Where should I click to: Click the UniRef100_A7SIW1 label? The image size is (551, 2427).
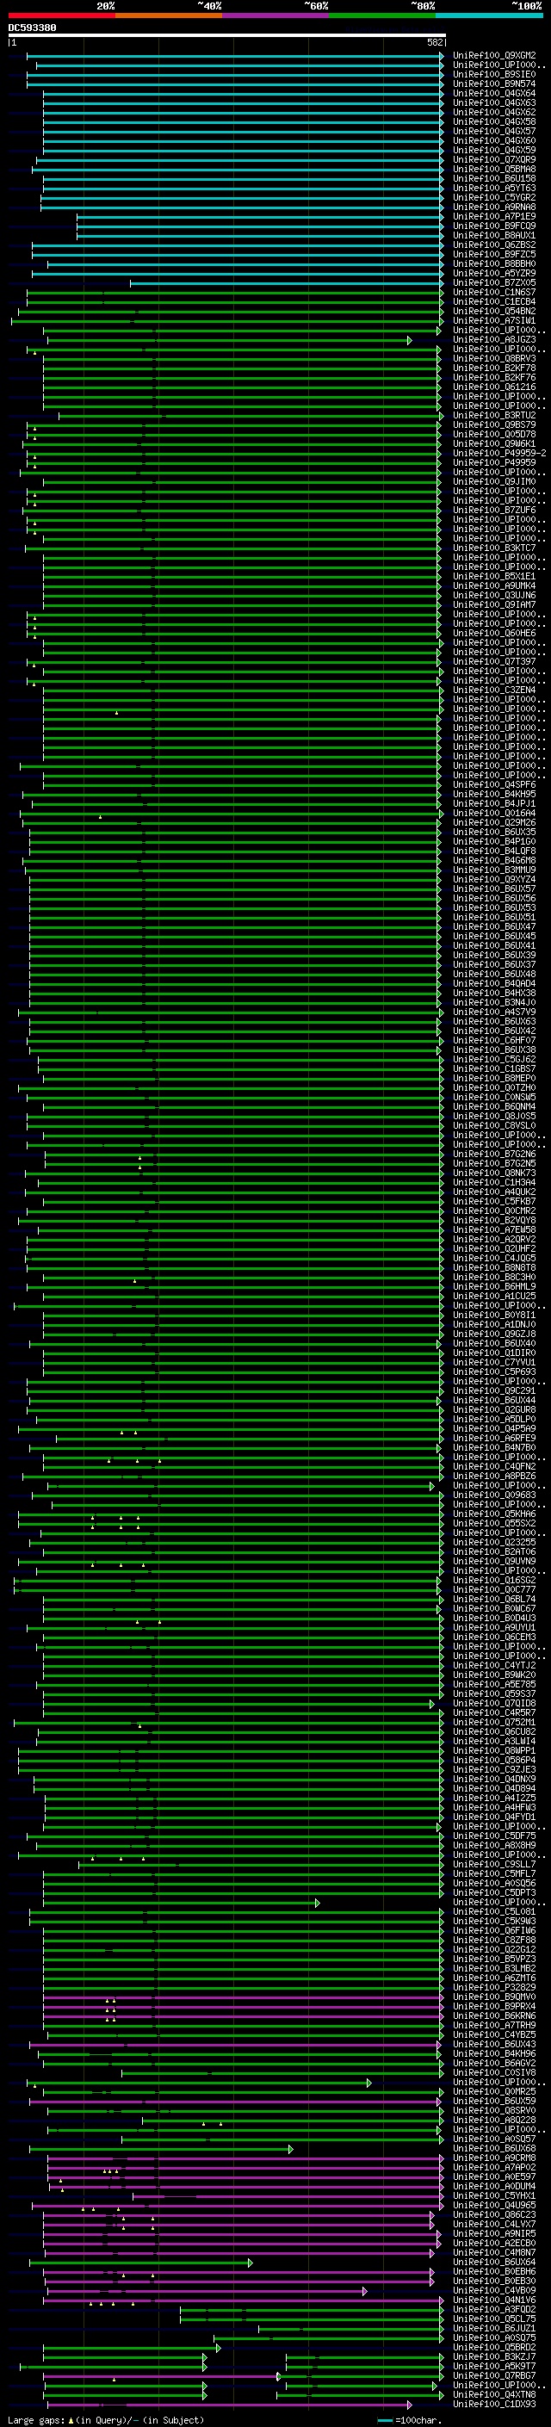pyautogui.click(x=494, y=320)
